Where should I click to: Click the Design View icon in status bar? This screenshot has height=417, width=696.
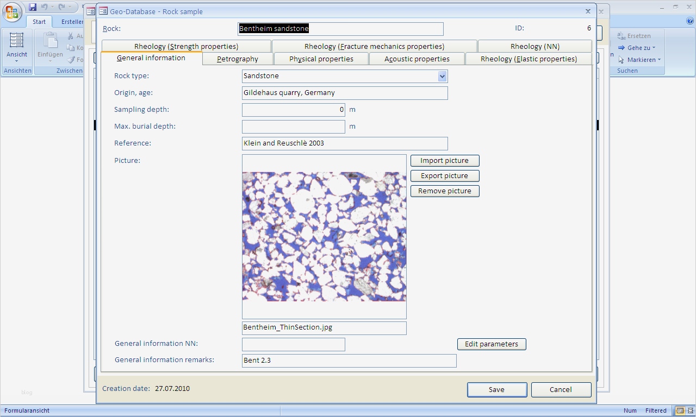point(689,411)
